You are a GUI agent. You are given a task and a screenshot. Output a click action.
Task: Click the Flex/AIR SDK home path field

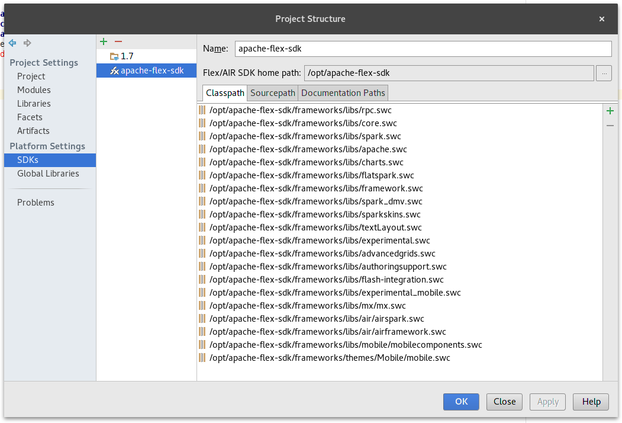449,73
